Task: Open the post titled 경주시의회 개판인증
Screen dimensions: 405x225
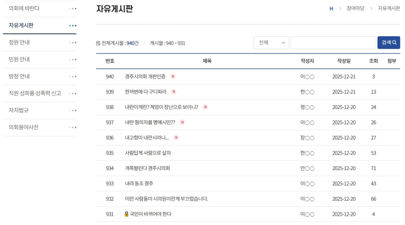Action: coord(145,77)
